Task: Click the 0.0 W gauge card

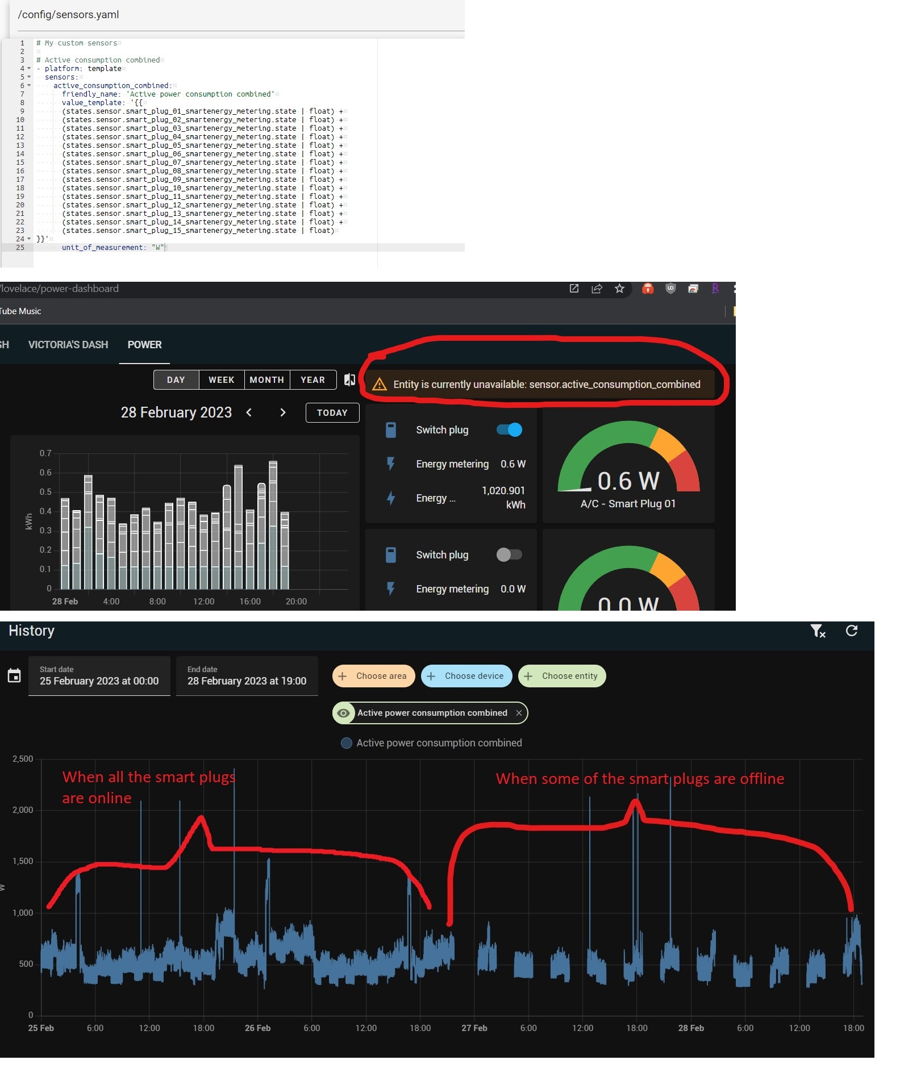Action: pos(628,570)
